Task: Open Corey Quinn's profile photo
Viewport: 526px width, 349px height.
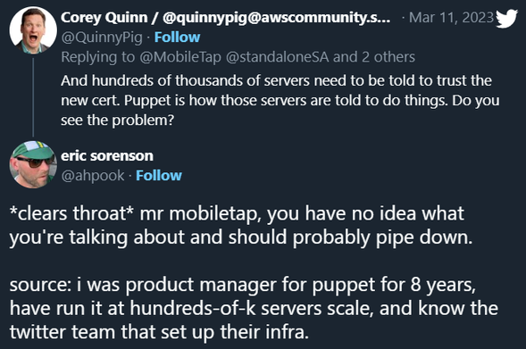Action: point(33,29)
